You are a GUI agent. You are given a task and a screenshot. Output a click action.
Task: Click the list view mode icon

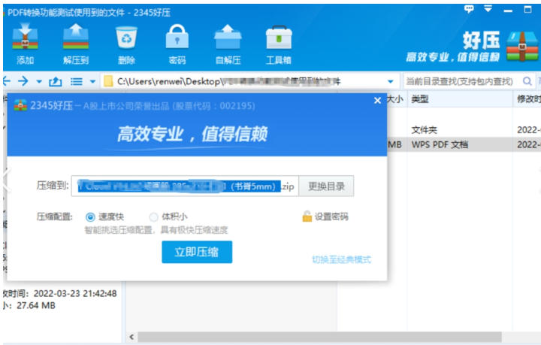77,81
